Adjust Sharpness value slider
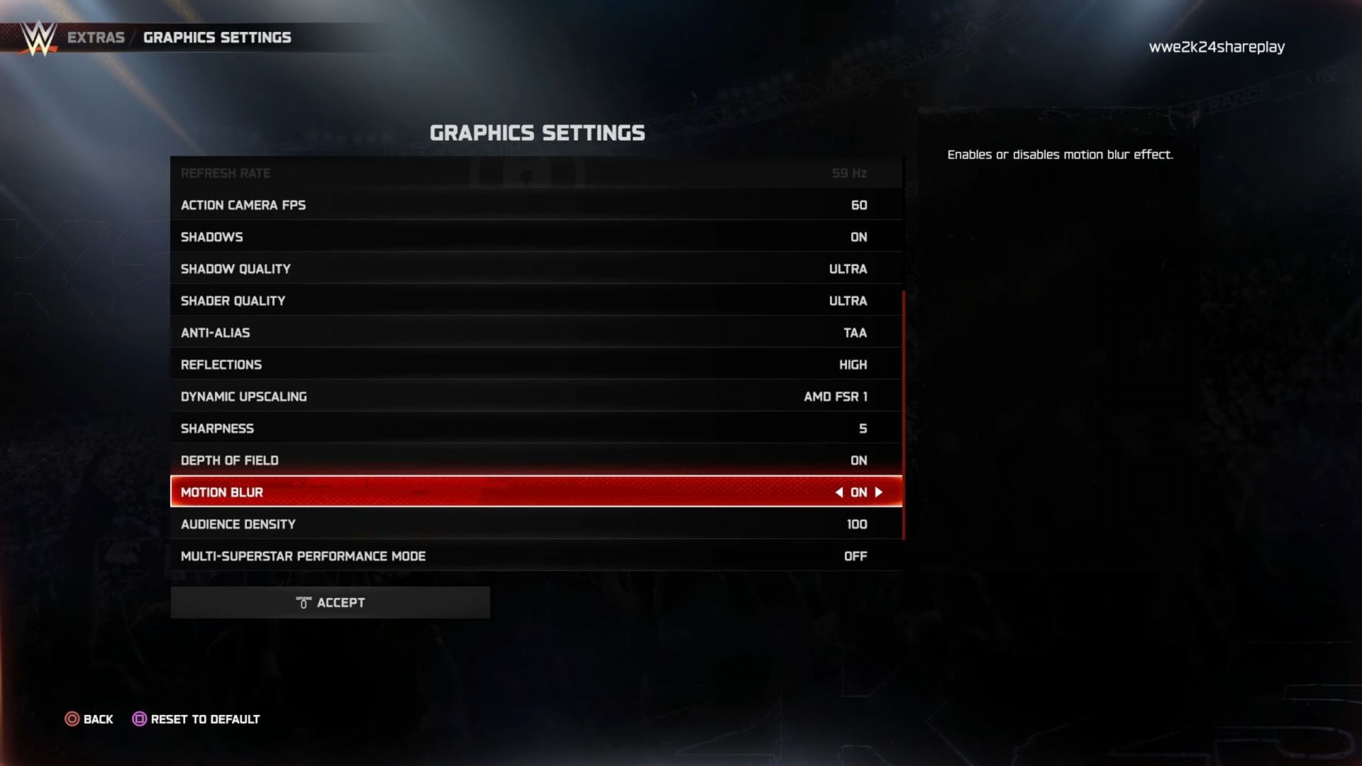The height and width of the screenshot is (766, 1362). [x=860, y=428]
